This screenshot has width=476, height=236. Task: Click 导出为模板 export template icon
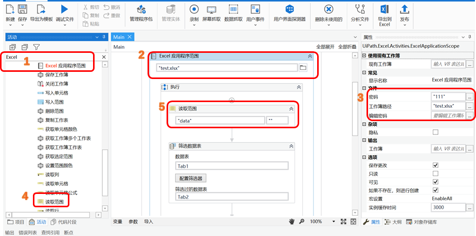pos(41,9)
